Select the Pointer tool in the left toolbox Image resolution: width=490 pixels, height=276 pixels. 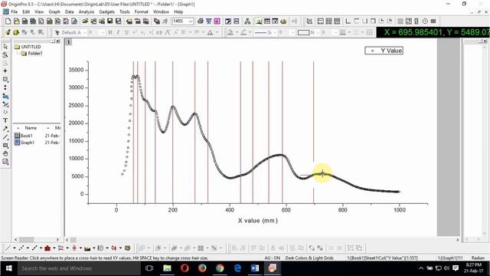click(5, 47)
